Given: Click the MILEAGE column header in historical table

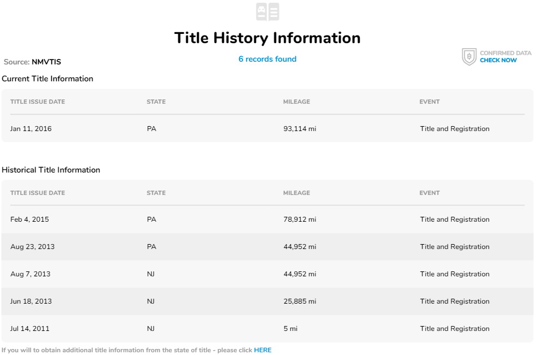Looking at the screenshot, I should (x=296, y=193).
